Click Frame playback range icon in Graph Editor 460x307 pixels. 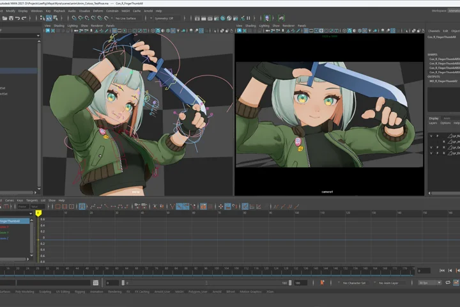point(65,207)
